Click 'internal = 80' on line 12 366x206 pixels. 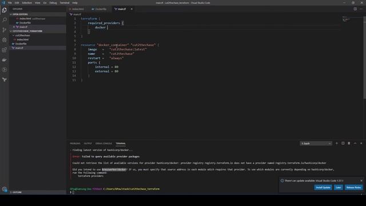[106, 67]
